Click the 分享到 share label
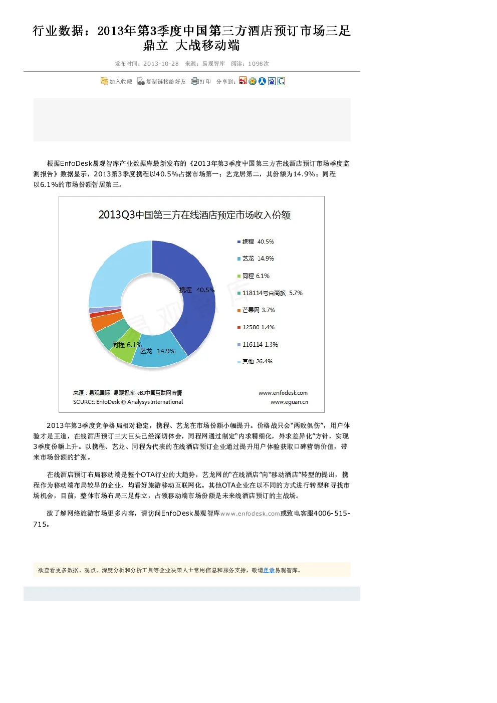Viewport: 497px width, 703px height. point(226,82)
